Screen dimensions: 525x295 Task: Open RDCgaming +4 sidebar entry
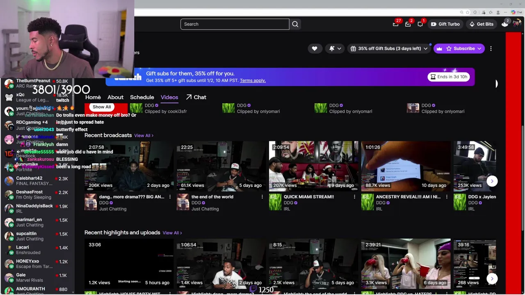(37, 125)
